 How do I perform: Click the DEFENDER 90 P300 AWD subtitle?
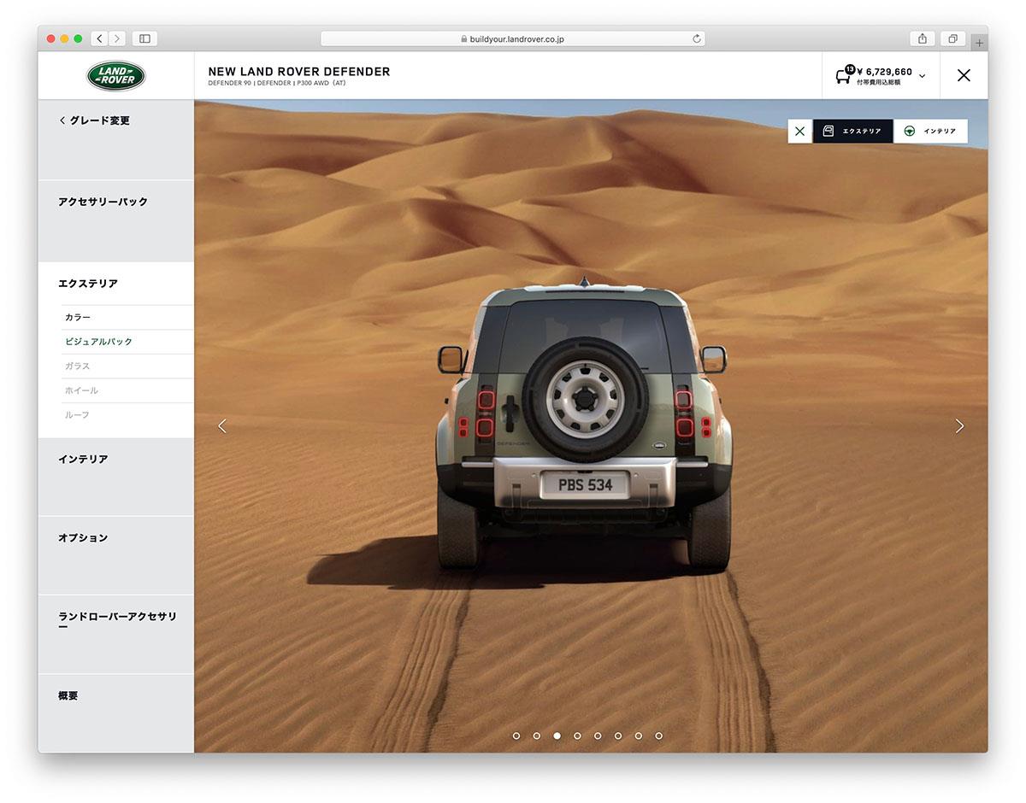tap(277, 84)
